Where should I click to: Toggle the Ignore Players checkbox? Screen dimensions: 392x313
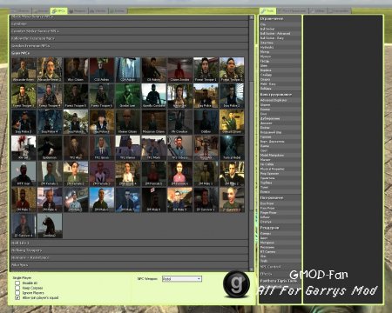pyautogui.click(x=17, y=293)
